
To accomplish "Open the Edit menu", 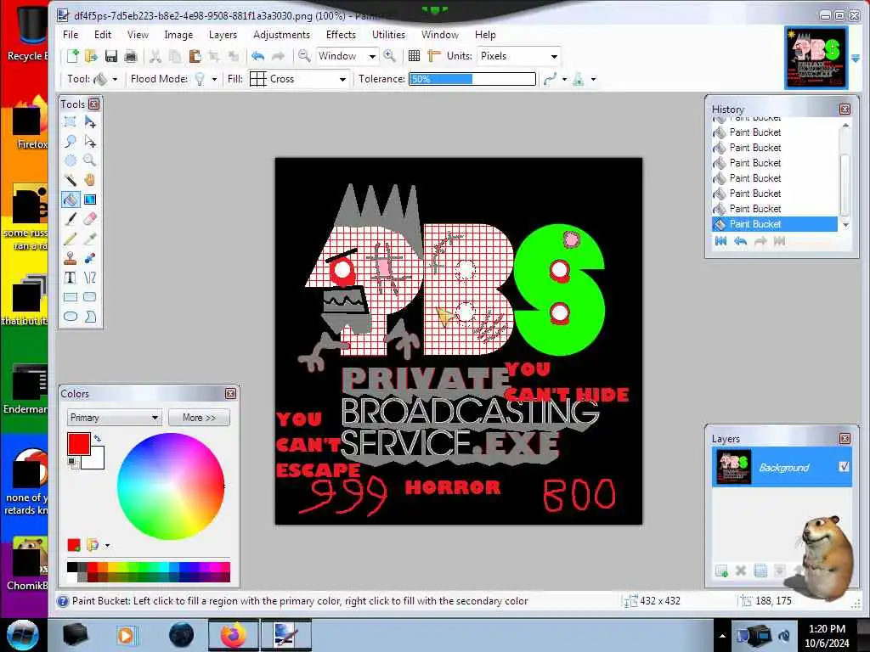I will (x=103, y=34).
